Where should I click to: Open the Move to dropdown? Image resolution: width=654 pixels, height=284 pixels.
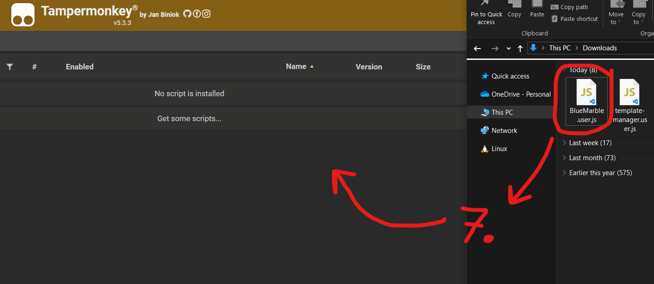pos(616,14)
